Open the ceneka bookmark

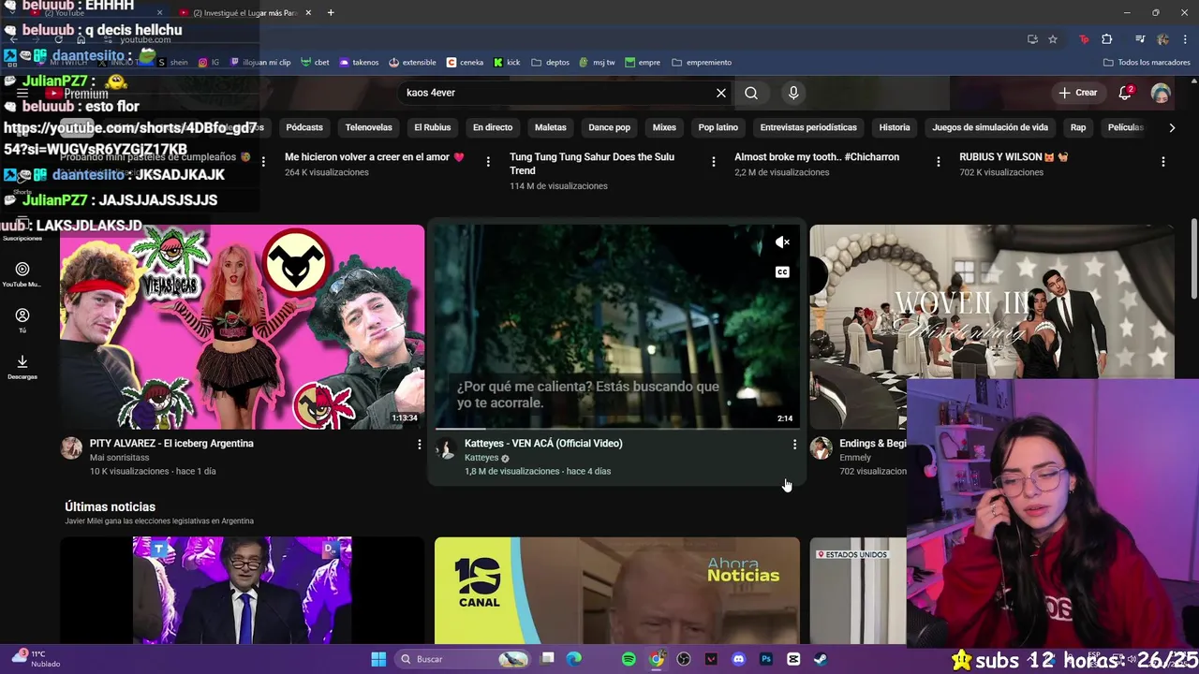(x=466, y=63)
